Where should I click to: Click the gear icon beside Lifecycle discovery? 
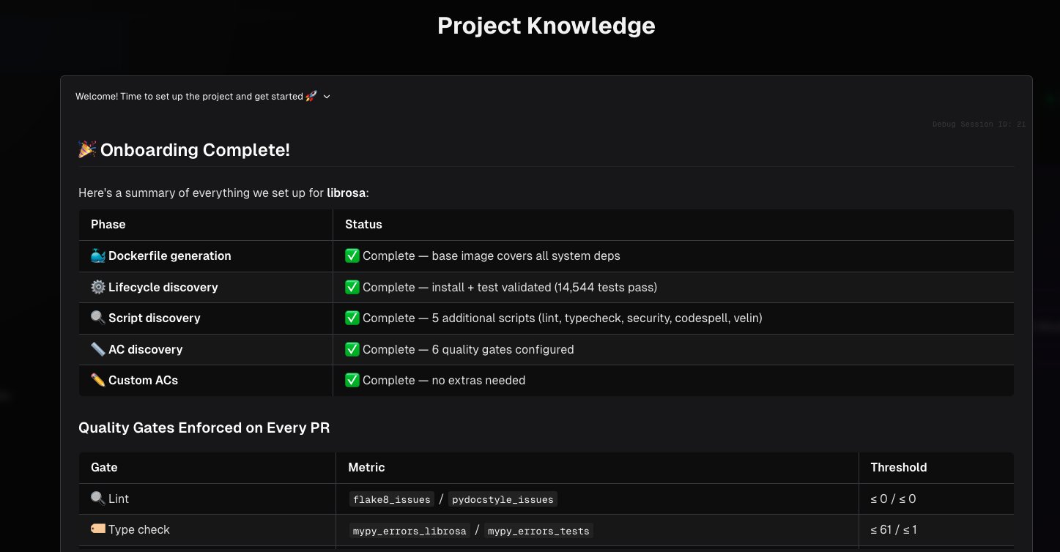point(98,288)
